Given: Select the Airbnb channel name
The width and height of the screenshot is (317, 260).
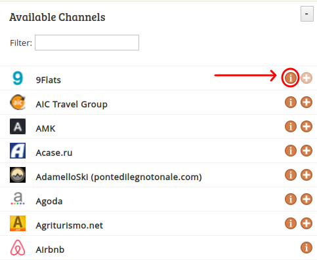Looking at the screenshot, I should pyautogui.click(x=50, y=250).
